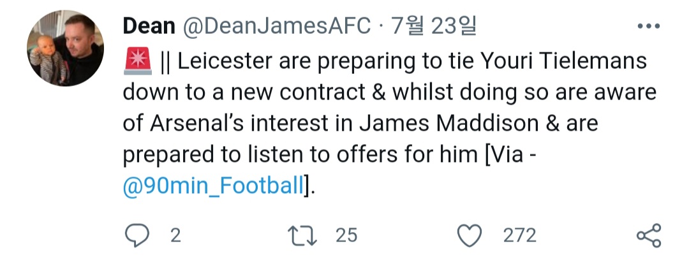This screenshot has height=264, width=689.
Task: Open the share icon for this tweet
Action: tap(649, 236)
